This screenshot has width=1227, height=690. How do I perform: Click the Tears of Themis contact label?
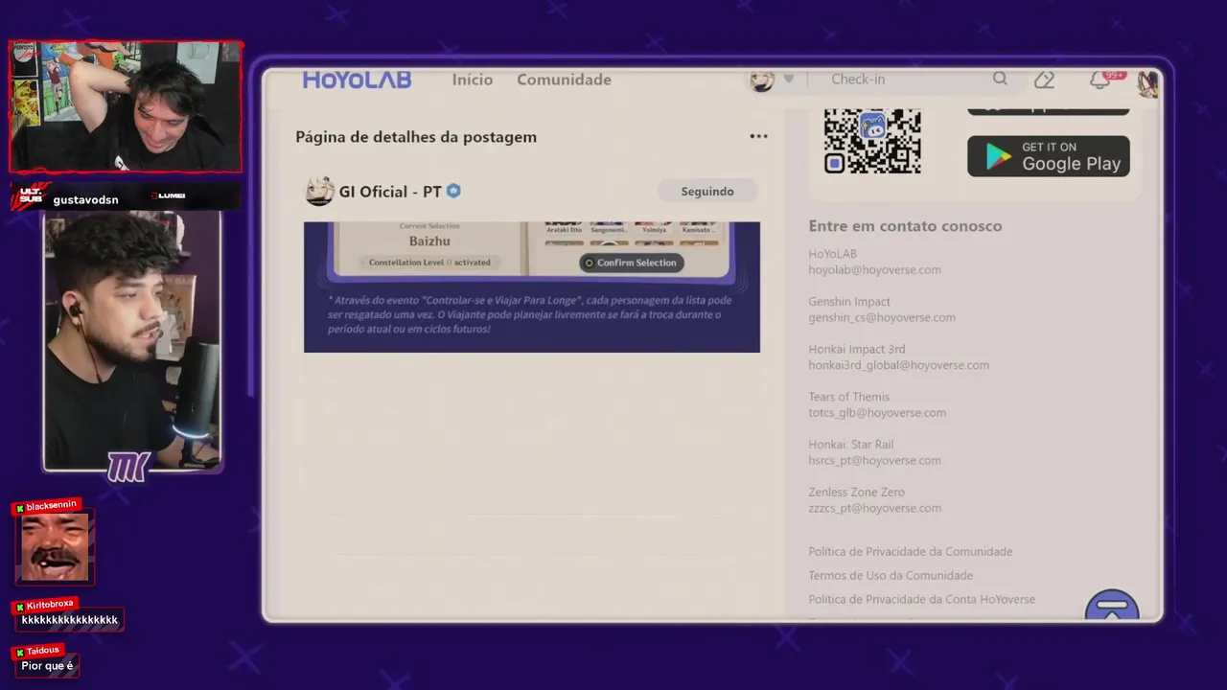[x=848, y=397]
